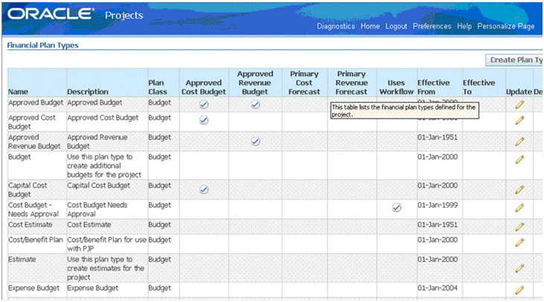Click the table summary tooltip text

tap(405, 111)
